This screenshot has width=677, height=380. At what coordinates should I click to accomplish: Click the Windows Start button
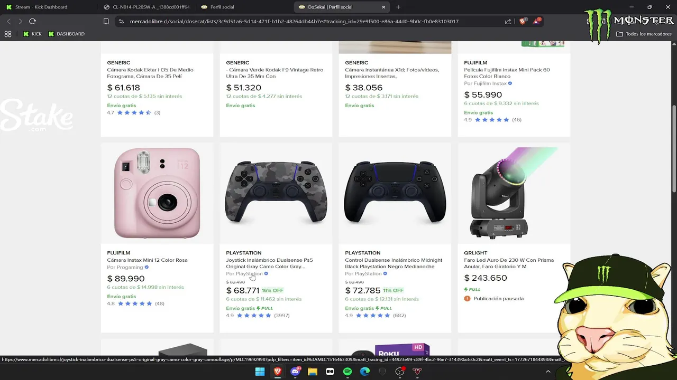pos(260,372)
